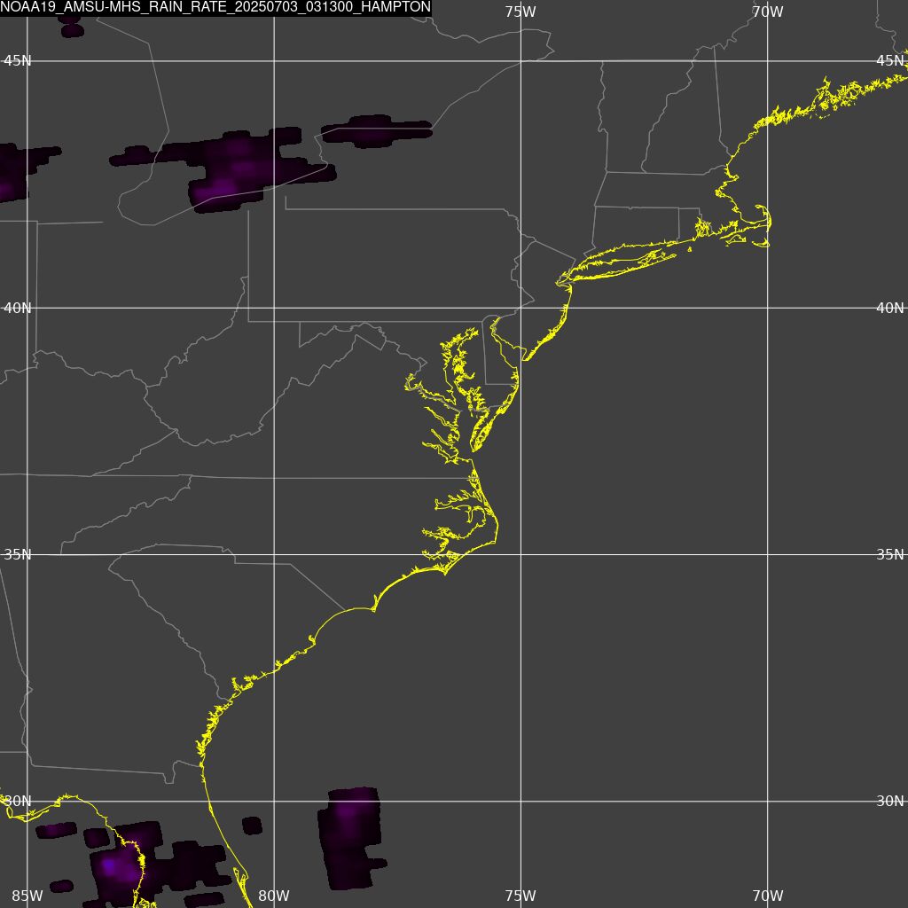Screen dimensions: 908x908
Task: Click the 45N label on the right edge
Action: pyautogui.click(x=890, y=61)
